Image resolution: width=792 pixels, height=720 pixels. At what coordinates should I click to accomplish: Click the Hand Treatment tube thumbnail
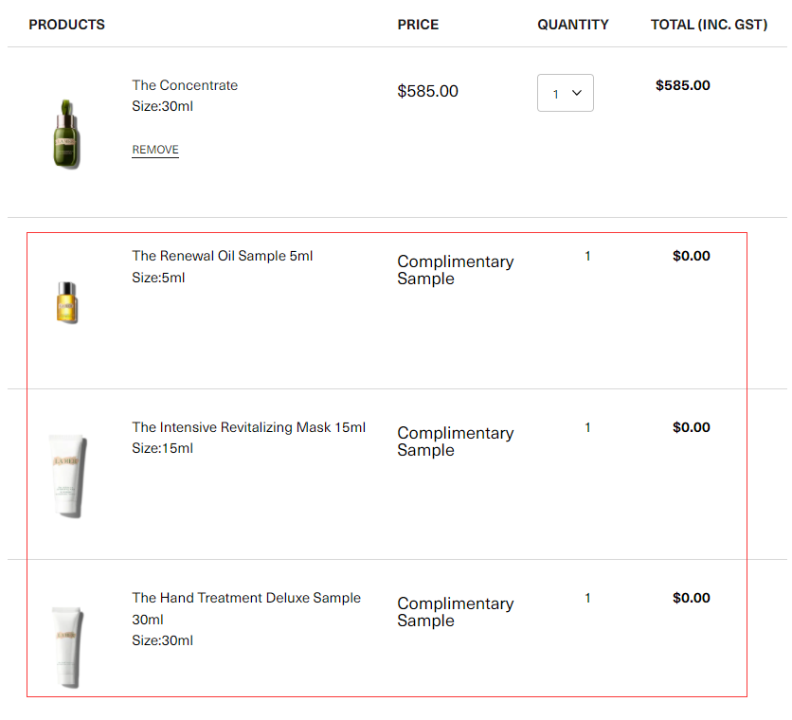pos(67,647)
